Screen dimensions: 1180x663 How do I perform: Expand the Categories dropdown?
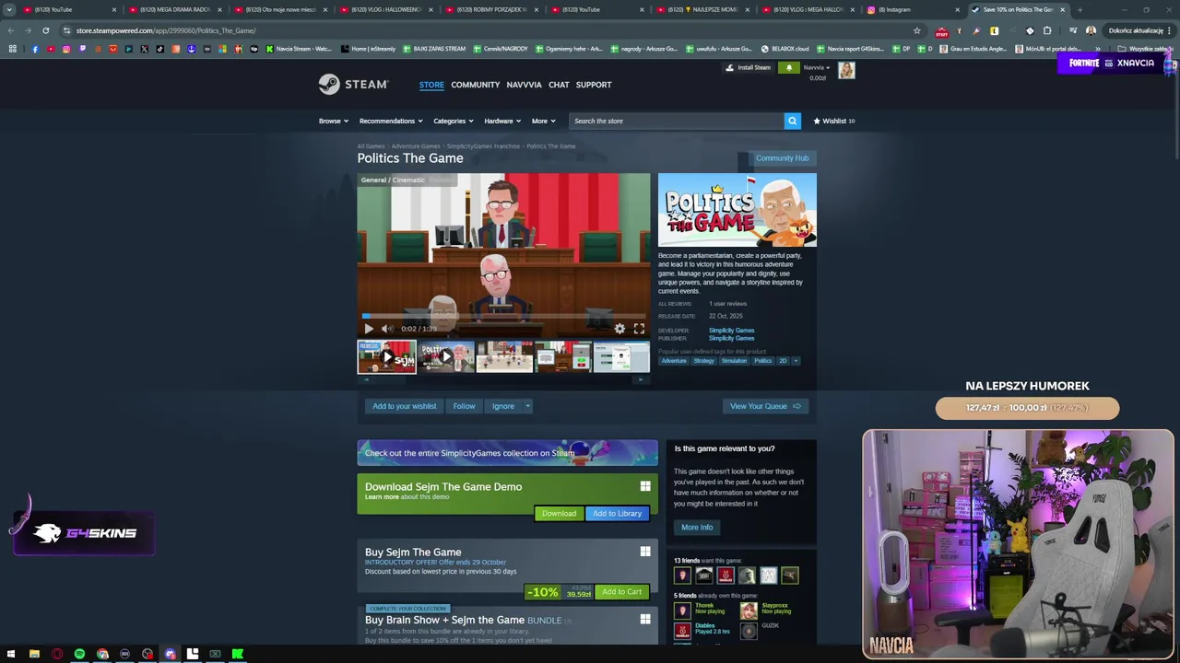[453, 121]
